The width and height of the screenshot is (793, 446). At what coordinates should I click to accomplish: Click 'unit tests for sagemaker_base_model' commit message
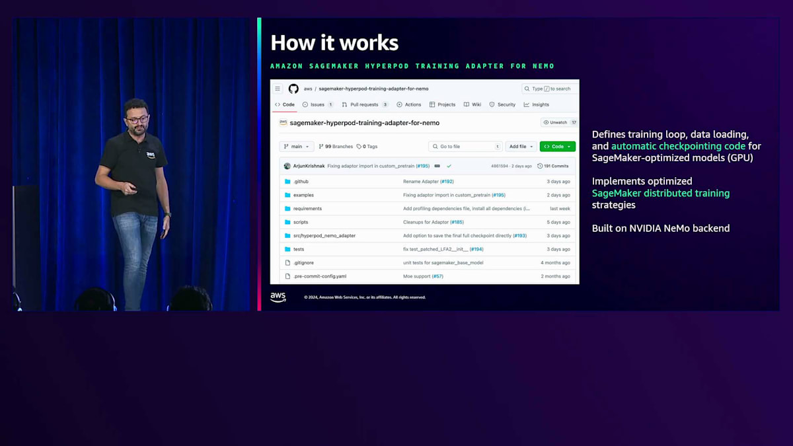click(x=443, y=262)
